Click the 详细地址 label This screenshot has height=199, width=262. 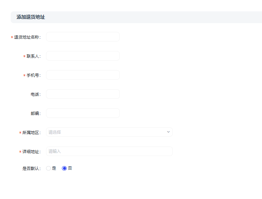pyautogui.click(x=31, y=152)
